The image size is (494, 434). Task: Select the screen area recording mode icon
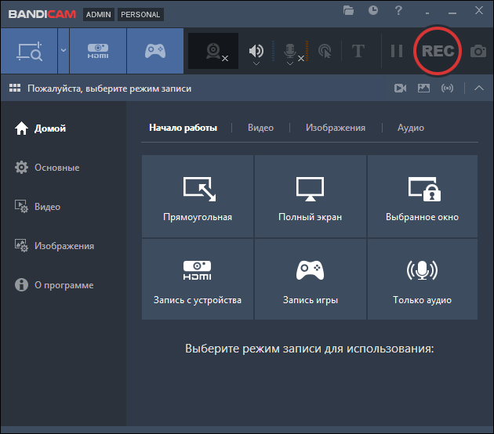tap(28, 51)
